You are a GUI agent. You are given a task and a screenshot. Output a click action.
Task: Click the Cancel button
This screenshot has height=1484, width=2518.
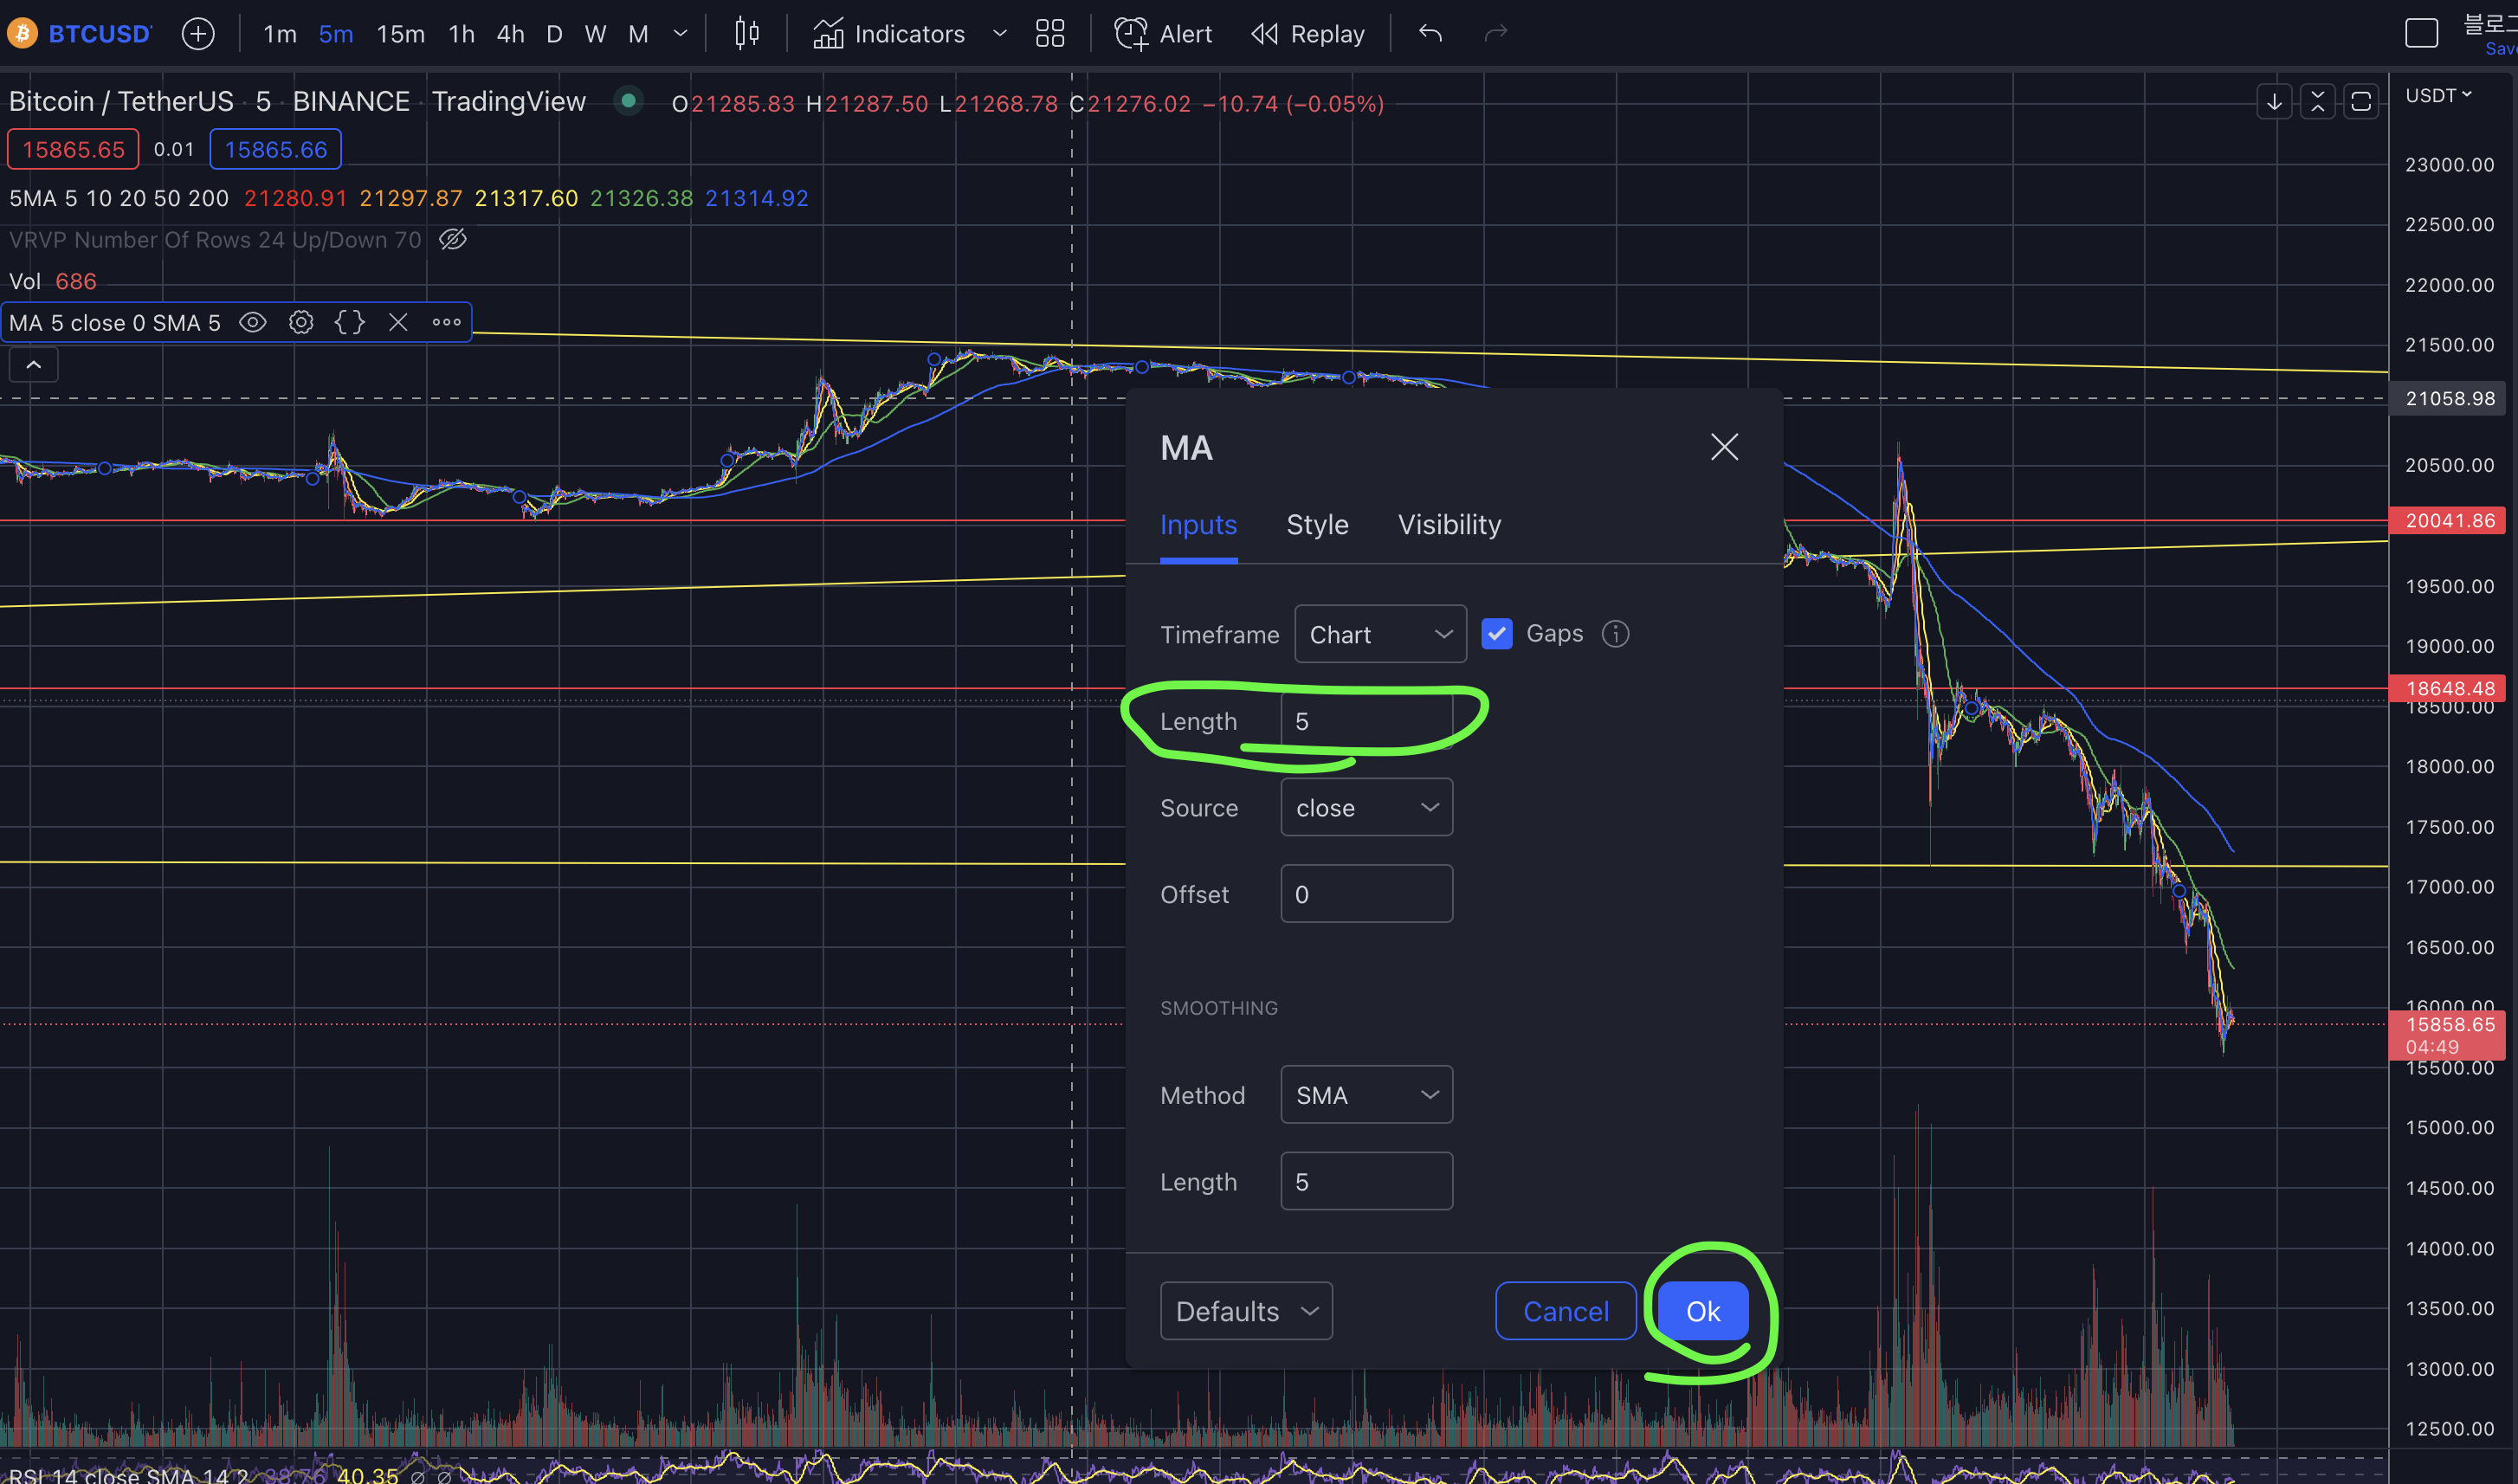point(1565,1311)
